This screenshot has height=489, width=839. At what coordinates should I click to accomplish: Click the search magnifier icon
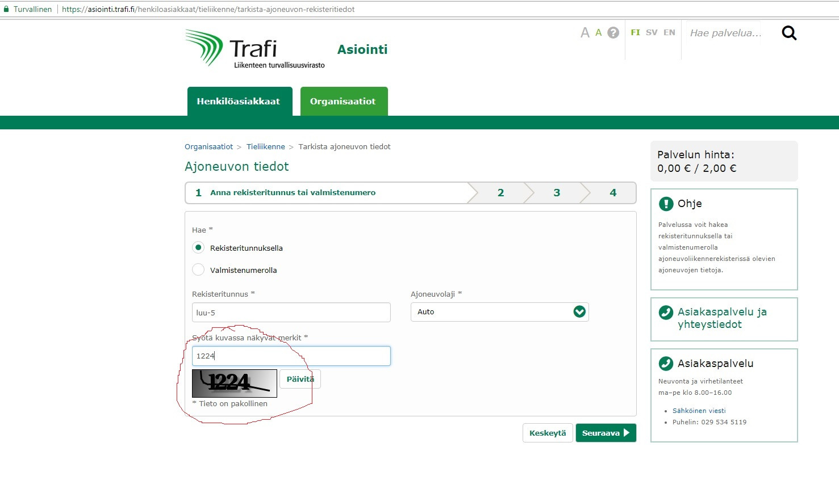[x=789, y=33]
